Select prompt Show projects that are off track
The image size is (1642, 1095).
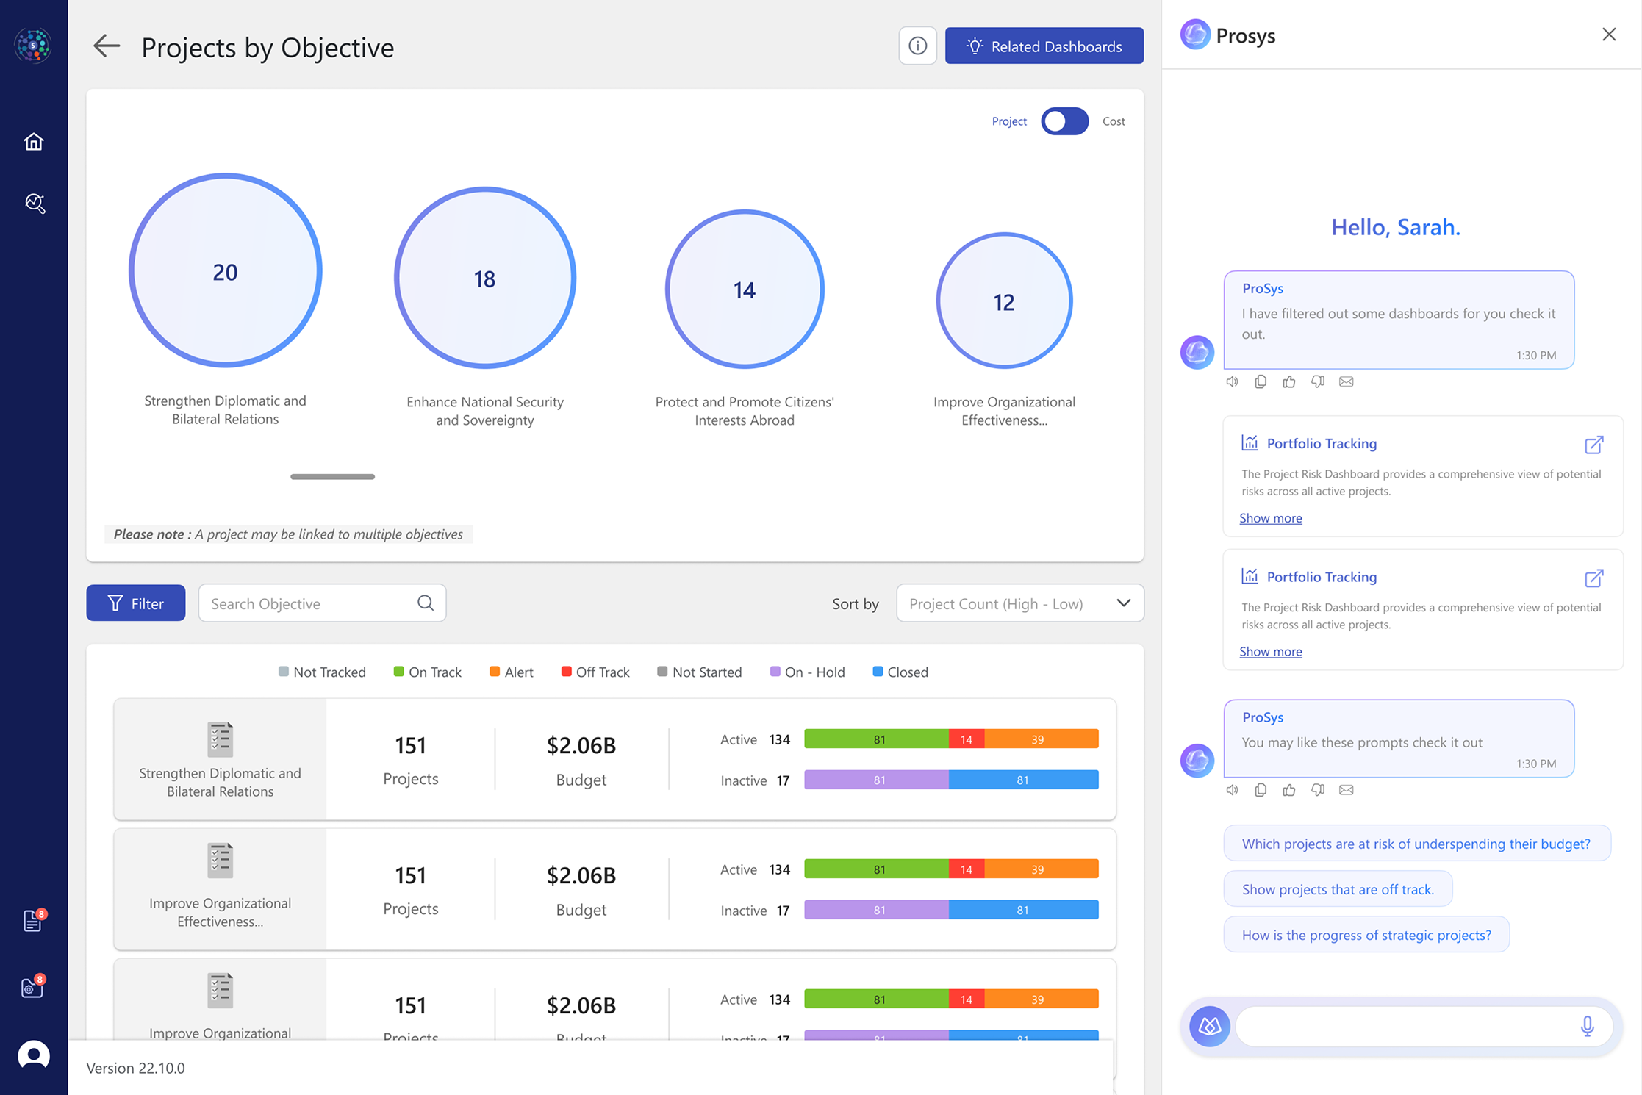[1337, 889]
